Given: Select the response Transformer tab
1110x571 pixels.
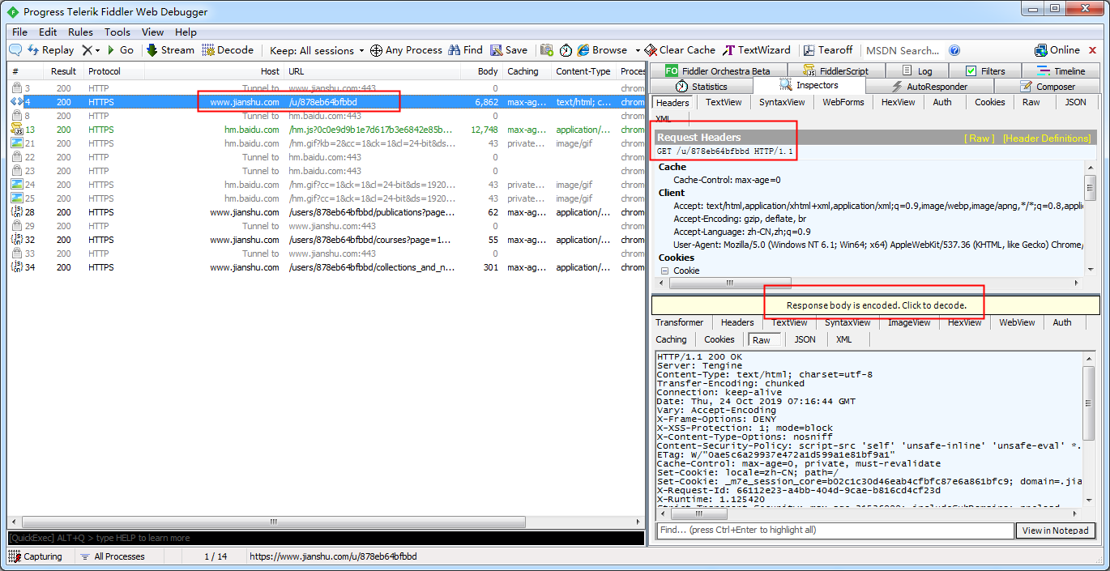Looking at the screenshot, I should [x=680, y=322].
